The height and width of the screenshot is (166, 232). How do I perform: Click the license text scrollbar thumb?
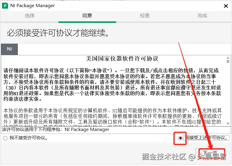pos(228,61)
